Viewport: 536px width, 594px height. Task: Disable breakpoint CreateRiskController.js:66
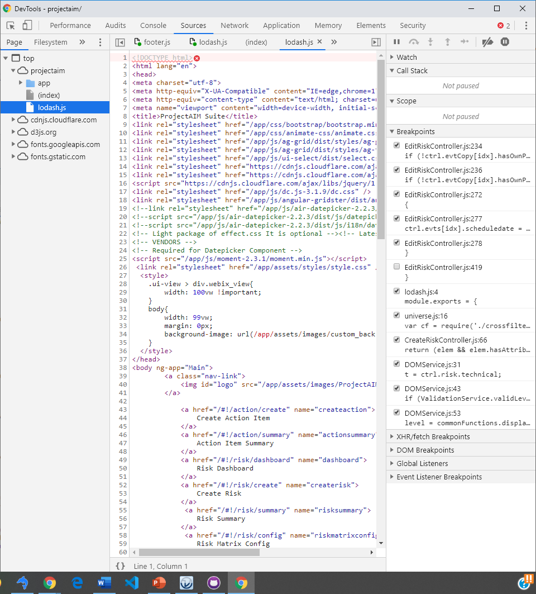pos(397,339)
